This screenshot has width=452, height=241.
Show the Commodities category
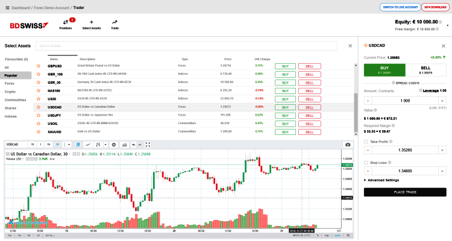tap(15, 100)
